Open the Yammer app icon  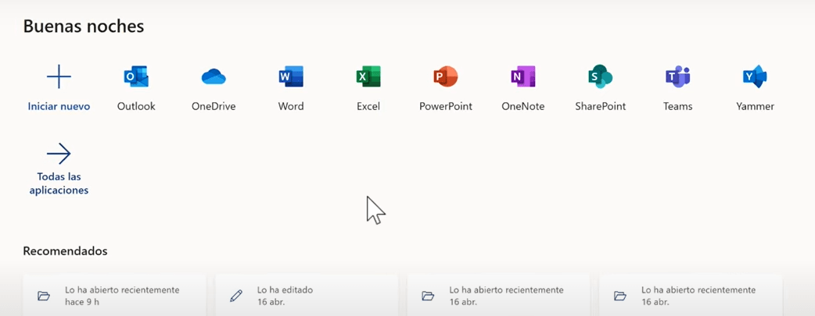click(x=756, y=76)
